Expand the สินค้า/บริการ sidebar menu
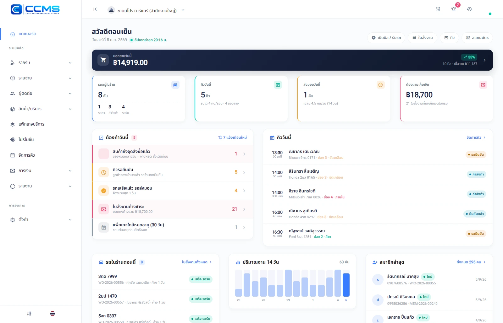This screenshot has height=323, width=503. [x=41, y=109]
